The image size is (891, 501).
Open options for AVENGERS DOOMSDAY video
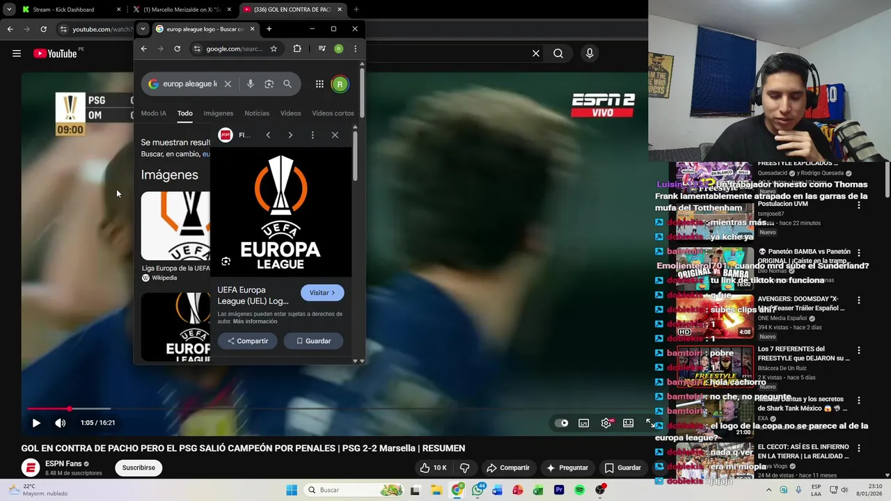[859, 300]
